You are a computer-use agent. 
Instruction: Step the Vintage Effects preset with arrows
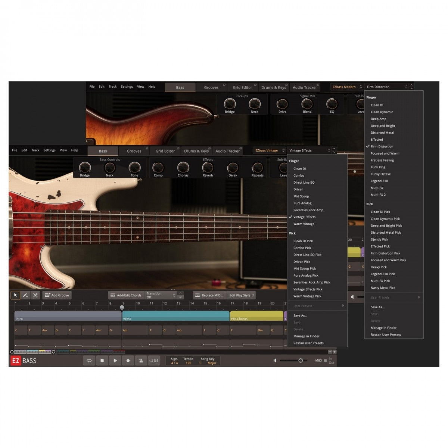(x=334, y=150)
